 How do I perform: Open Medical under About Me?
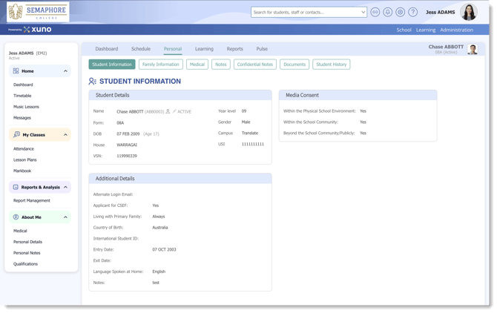(x=20, y=231)
